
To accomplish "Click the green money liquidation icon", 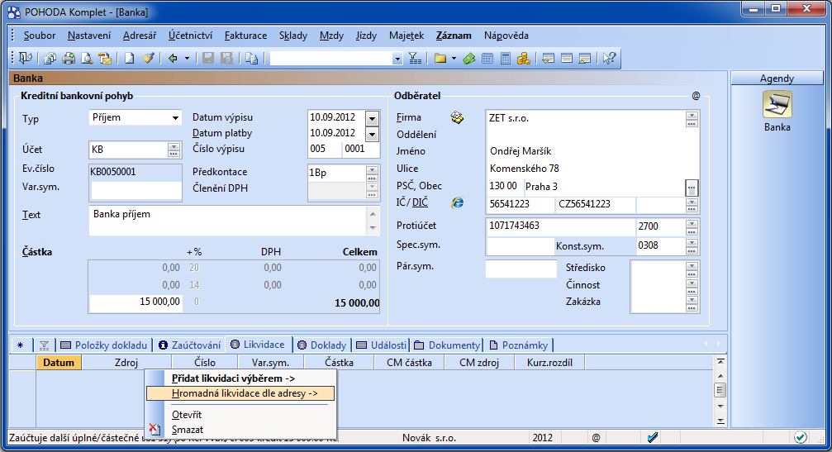I will coord(469,59).
